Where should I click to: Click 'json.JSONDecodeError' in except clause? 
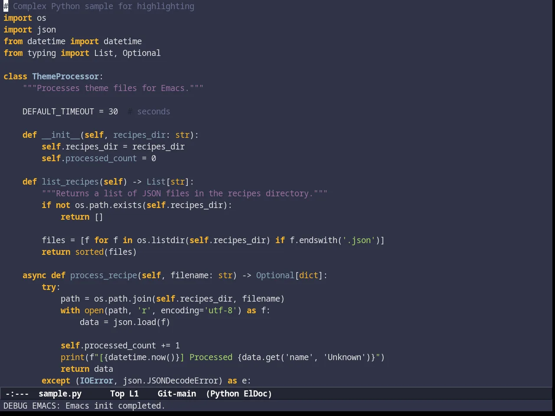coord(170,380)
